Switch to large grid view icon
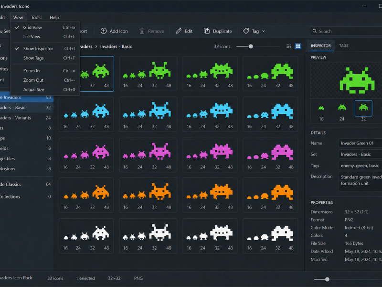This screenshot has width=382, height=287. point(298,46)
